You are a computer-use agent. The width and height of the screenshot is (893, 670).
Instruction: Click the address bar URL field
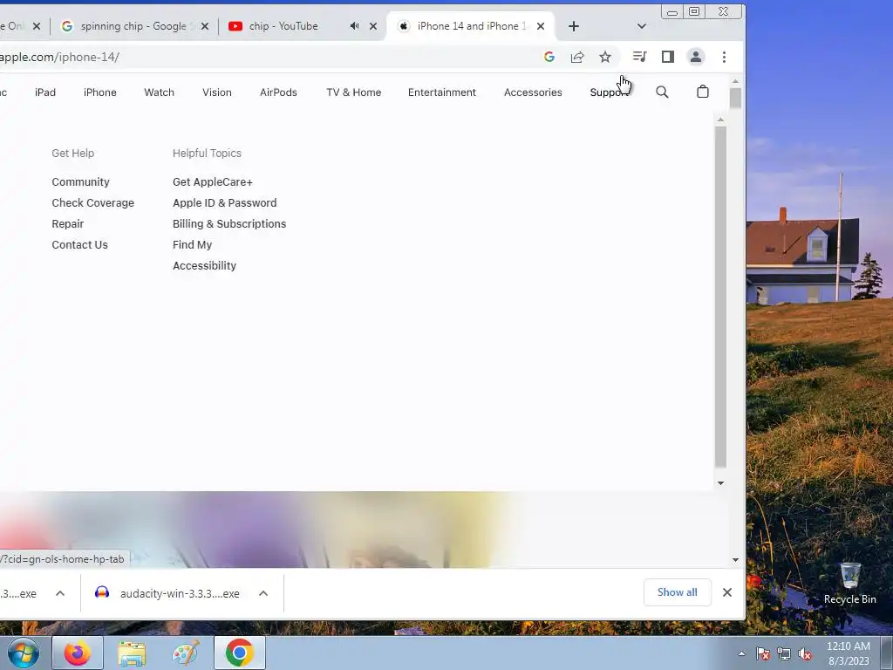[268, 57]
